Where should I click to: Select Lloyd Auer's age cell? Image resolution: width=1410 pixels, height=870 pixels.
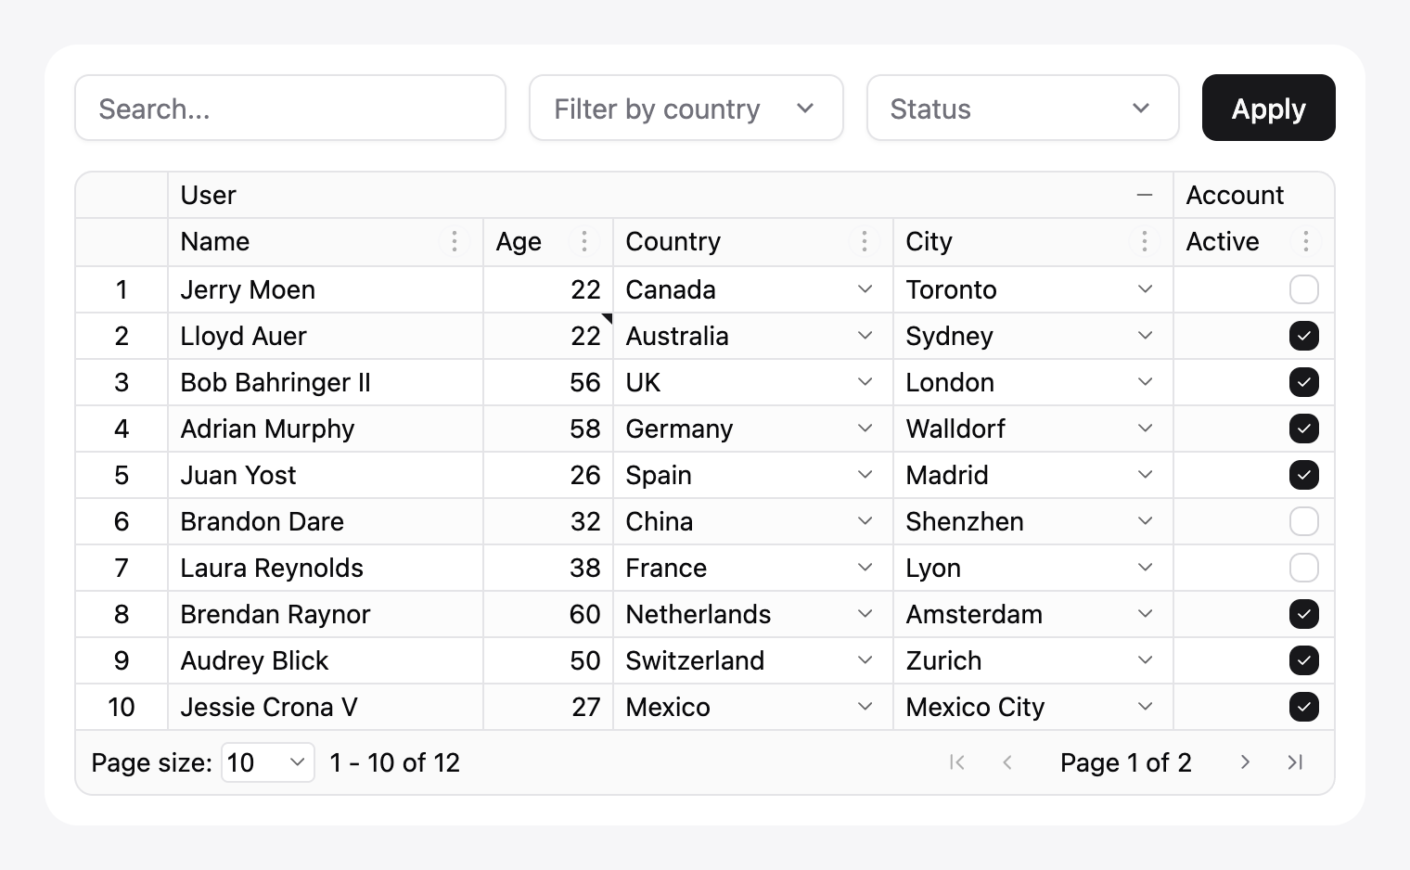(x=548, y=336)
